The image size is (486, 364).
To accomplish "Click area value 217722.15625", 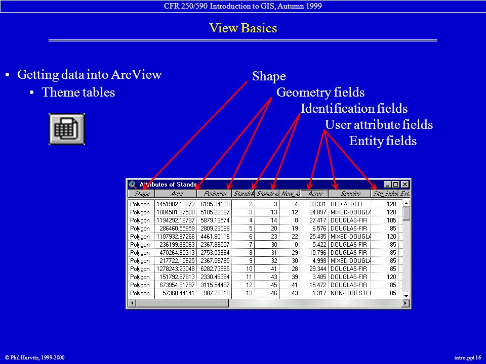I will (177, 261).
